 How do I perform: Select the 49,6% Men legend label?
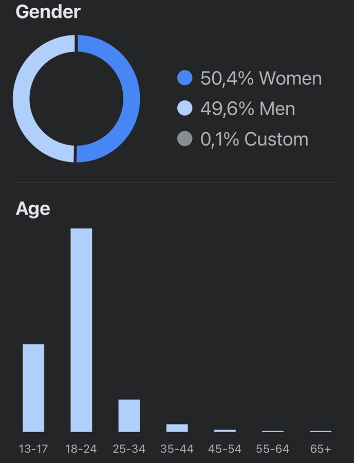coord(248,109)
